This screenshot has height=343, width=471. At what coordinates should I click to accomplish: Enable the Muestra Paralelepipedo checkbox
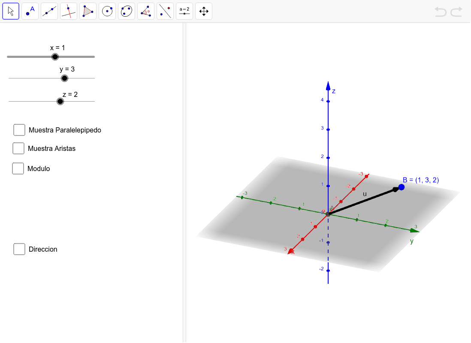[19, 130]
